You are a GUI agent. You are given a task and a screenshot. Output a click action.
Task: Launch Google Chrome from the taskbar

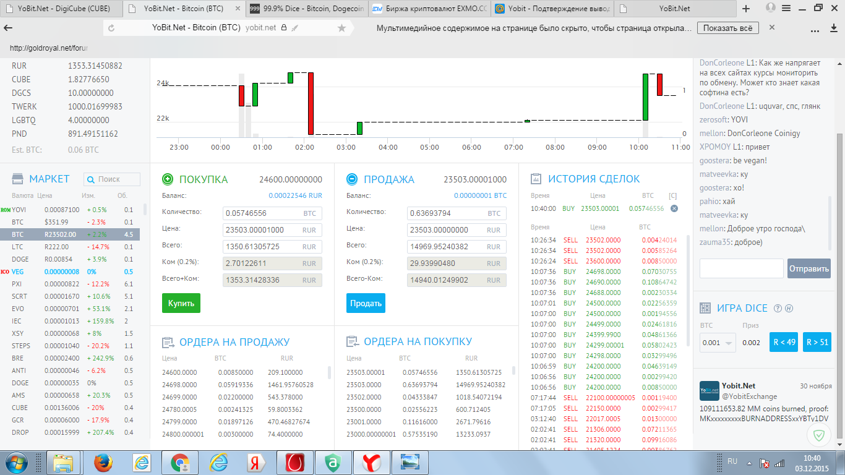point(180,463)
